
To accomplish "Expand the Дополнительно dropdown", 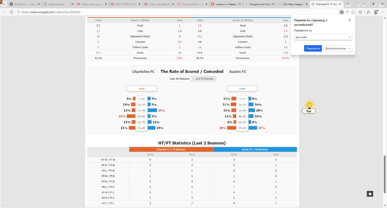I will pyautogui.click(x=337, y=48).
